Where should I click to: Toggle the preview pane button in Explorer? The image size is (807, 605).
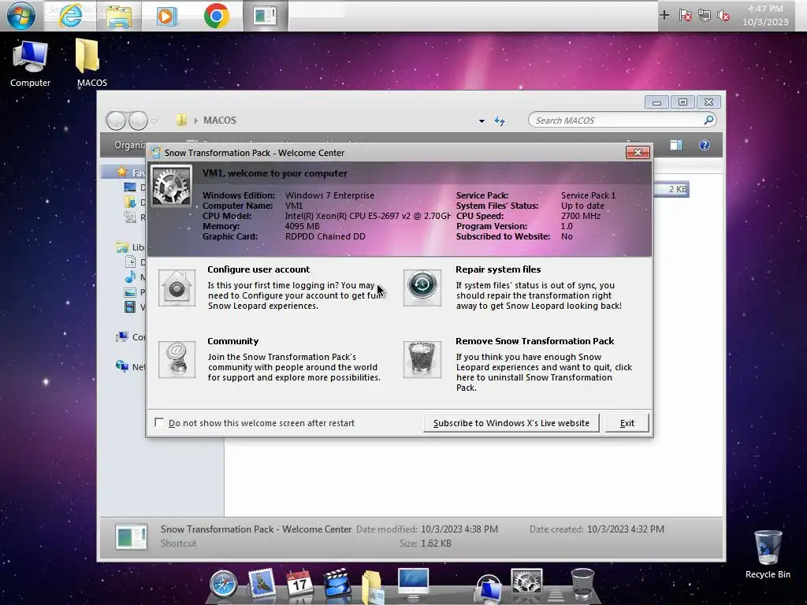675,145
